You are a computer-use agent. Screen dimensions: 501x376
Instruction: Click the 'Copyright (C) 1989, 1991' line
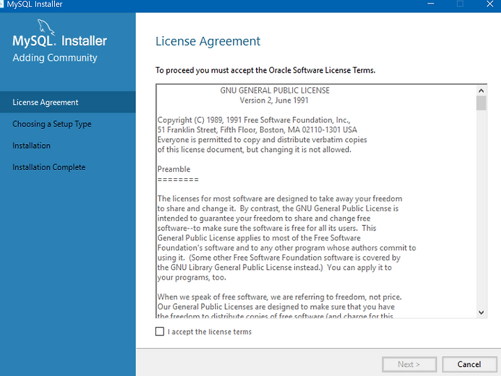tap(254, 120)
